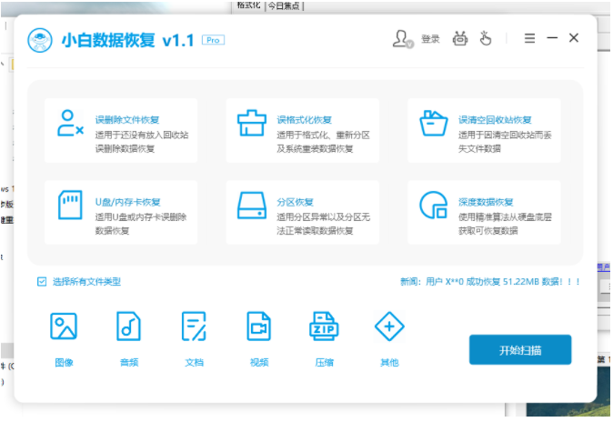Click the 登录 login link

430,39
